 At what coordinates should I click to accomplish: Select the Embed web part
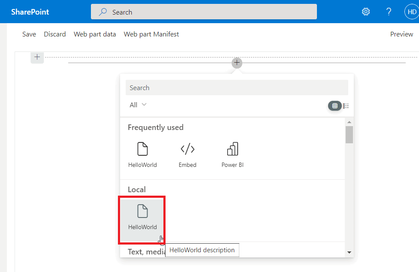[187, 155]
